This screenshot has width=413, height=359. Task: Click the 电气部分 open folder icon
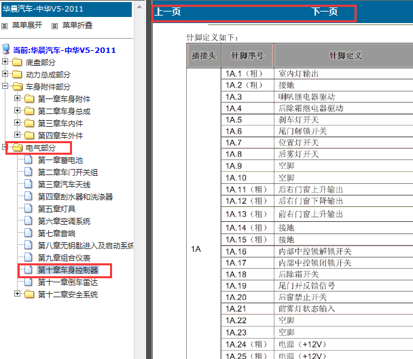[18, 147]
